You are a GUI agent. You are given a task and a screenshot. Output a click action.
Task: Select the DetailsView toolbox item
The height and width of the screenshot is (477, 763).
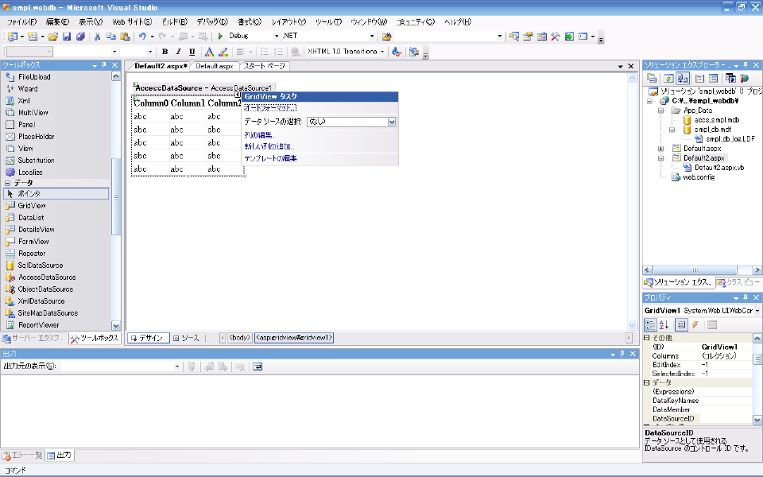click(x=36, y=229)
